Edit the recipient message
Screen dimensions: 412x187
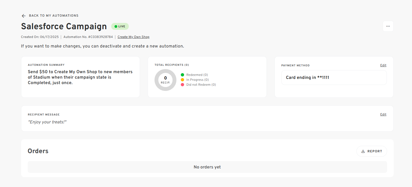tap(383, 114)
